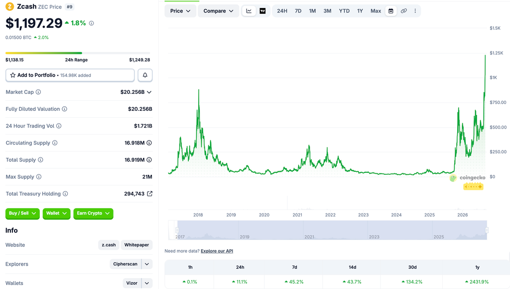Switch to TradingView chart icon
The width and height of the screenshot is (510, 289).
click(262, 11)
